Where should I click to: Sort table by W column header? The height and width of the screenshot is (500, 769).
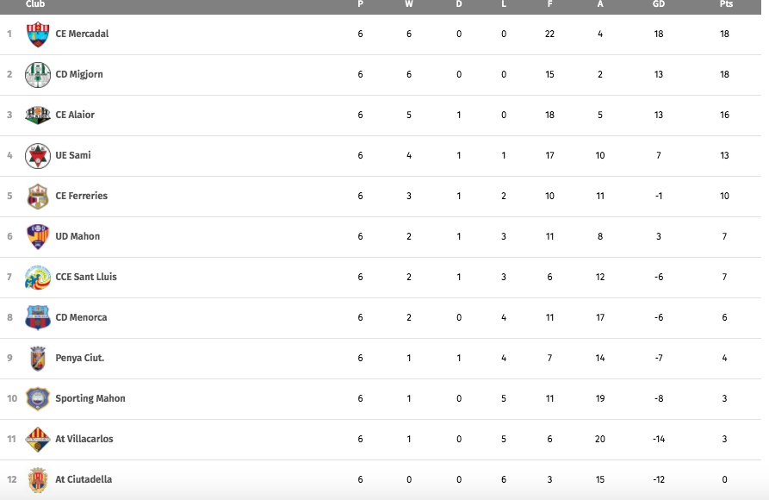coord(408,4)
